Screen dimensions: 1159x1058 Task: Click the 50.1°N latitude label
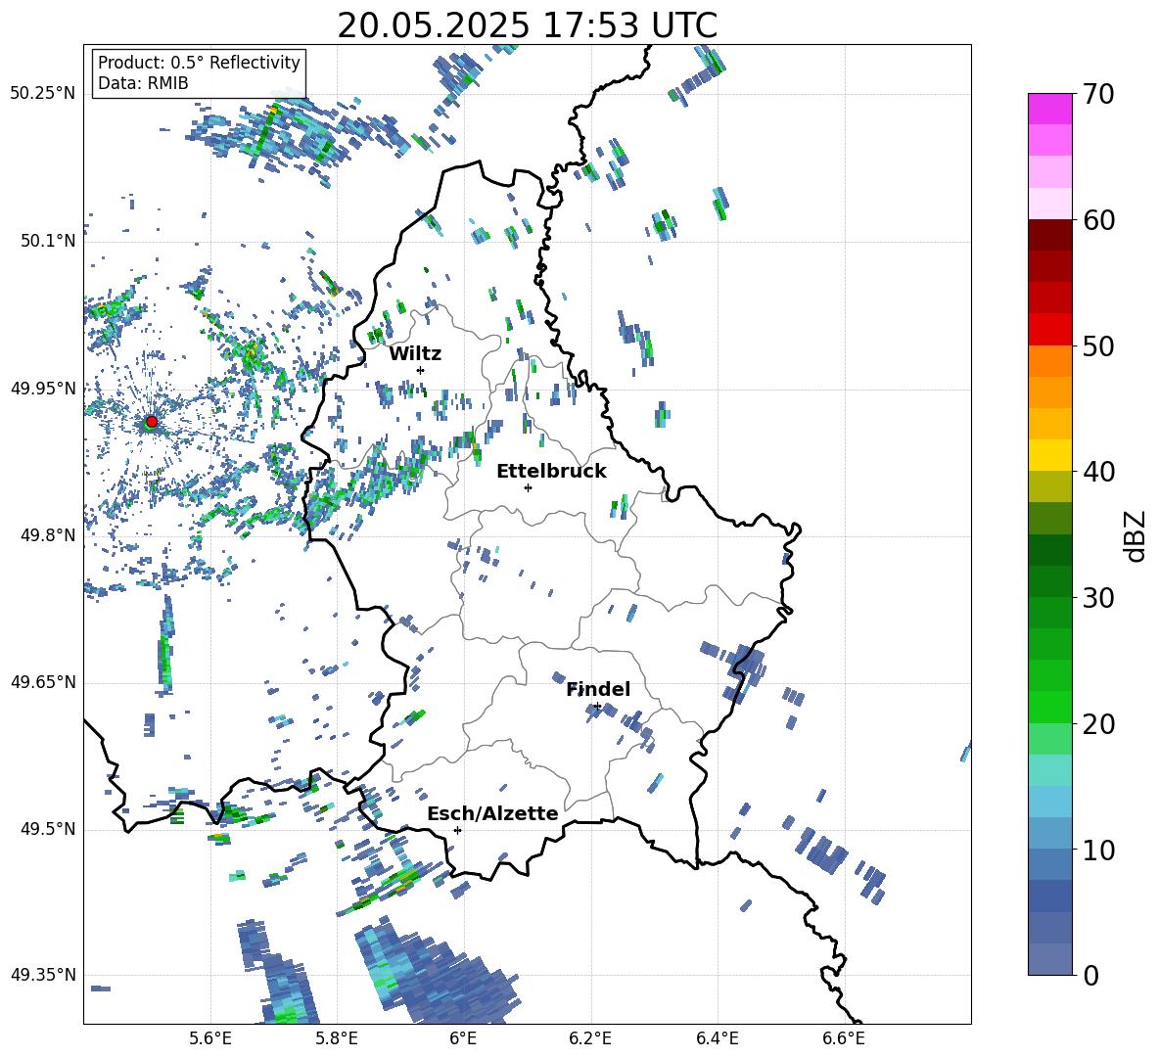coord(48,242)
